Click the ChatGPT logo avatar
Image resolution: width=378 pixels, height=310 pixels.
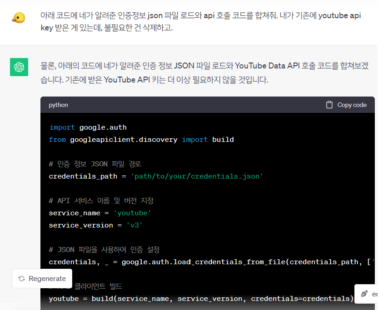(19, 67)
